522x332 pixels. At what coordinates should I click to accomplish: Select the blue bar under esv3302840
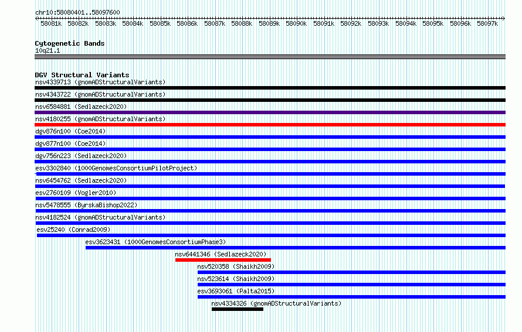[270, 174]
